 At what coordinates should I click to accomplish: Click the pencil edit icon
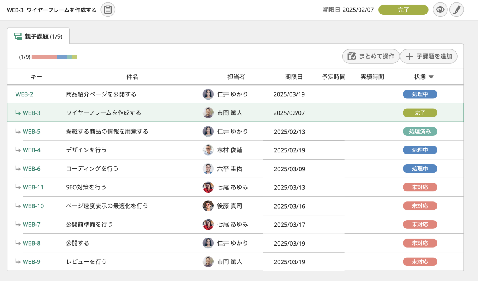pyautogui.click(x=456, y=10)
